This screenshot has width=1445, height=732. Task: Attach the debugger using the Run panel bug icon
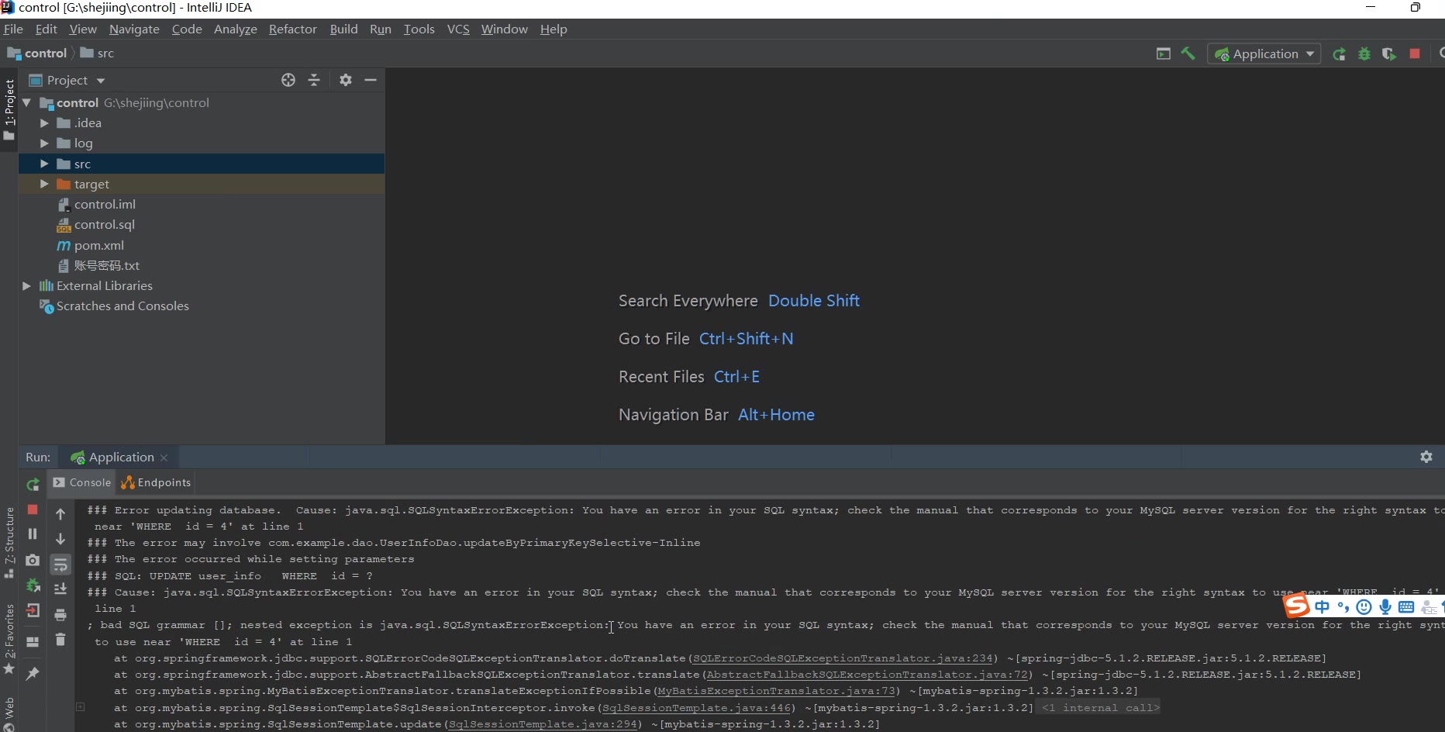pyautogui.click(x=33, y=585)
